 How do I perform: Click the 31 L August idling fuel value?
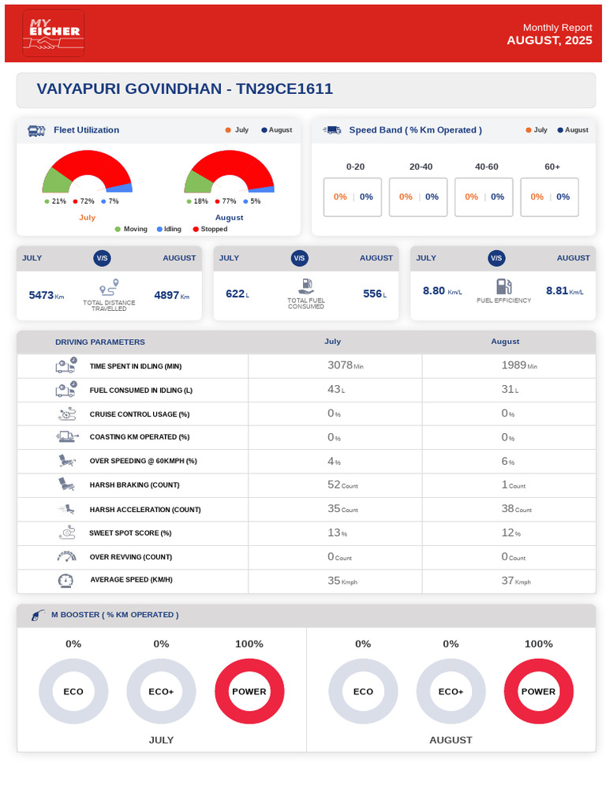coord(511,390)
